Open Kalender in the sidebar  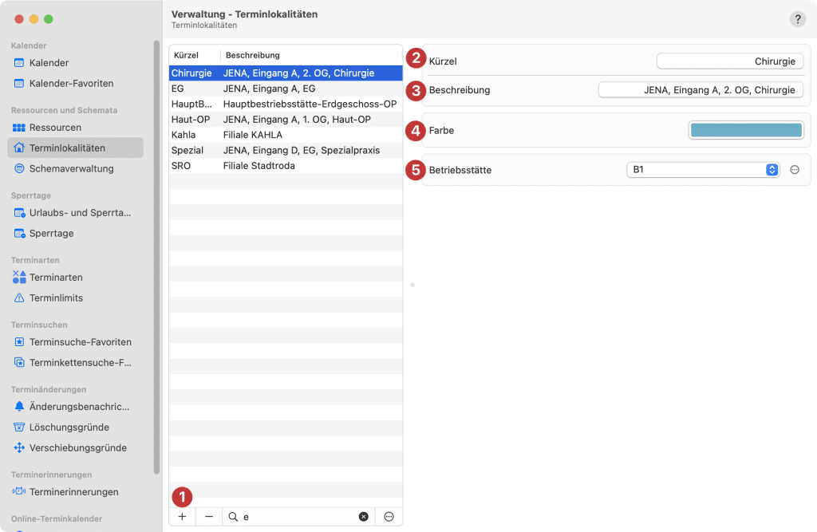click(x=49, y=63)
